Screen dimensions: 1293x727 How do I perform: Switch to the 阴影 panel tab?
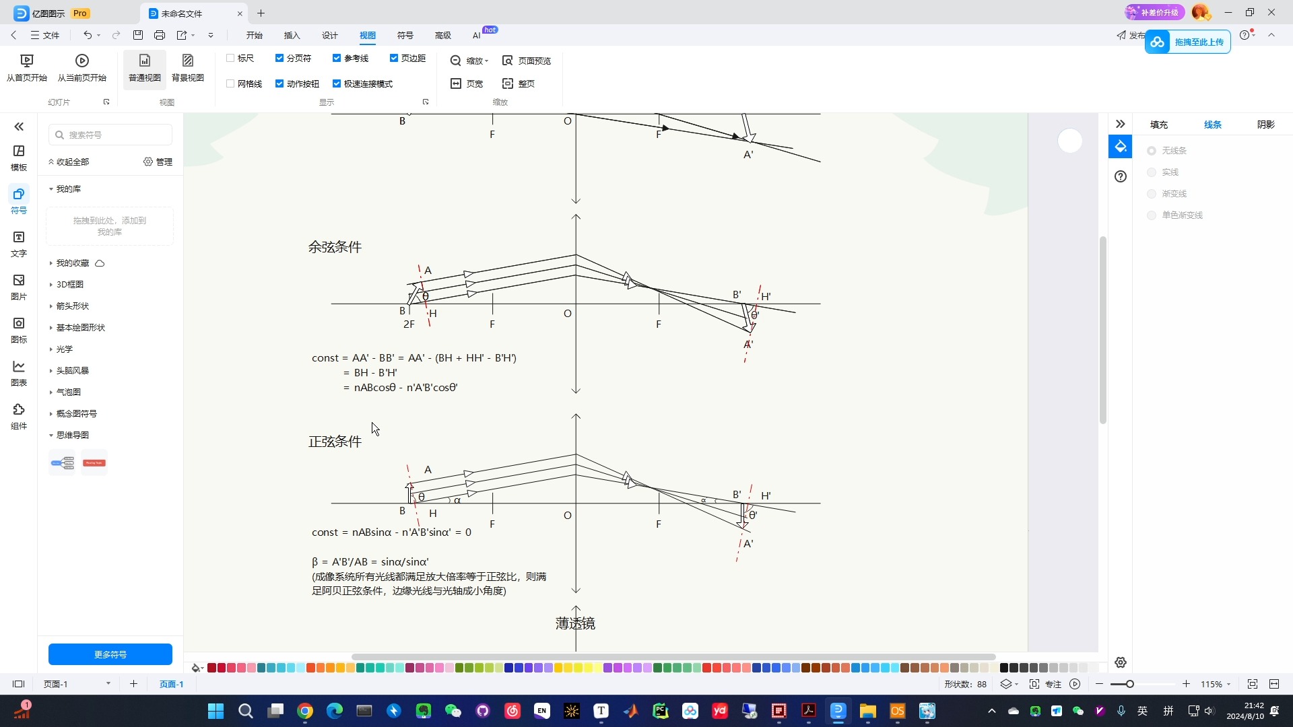pyautogui.click(x=1265, y=125)
